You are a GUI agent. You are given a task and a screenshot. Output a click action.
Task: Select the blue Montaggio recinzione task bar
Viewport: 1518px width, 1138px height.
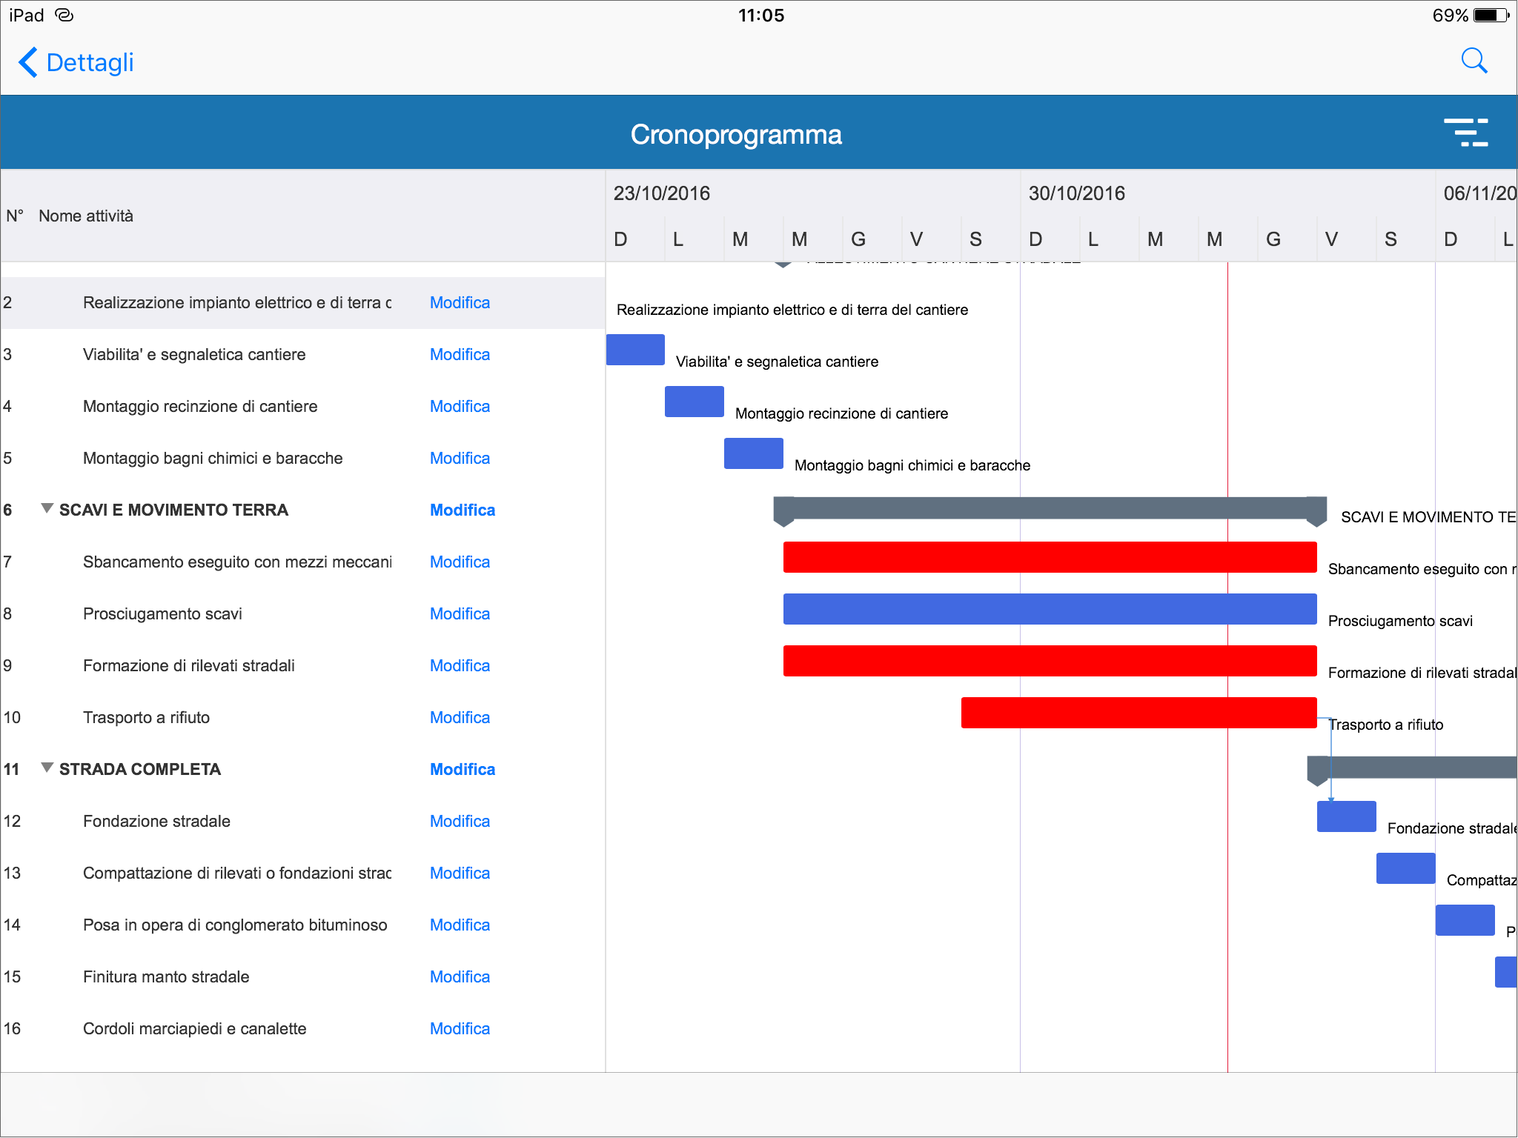[694, 402]
